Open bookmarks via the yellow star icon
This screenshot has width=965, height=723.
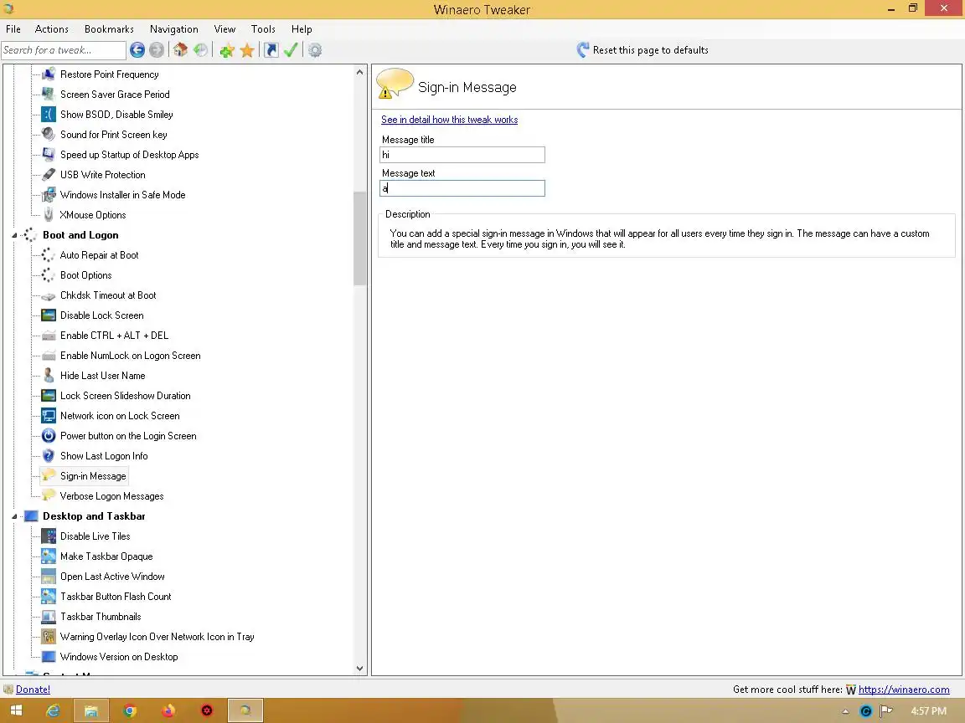pos(247,50)
